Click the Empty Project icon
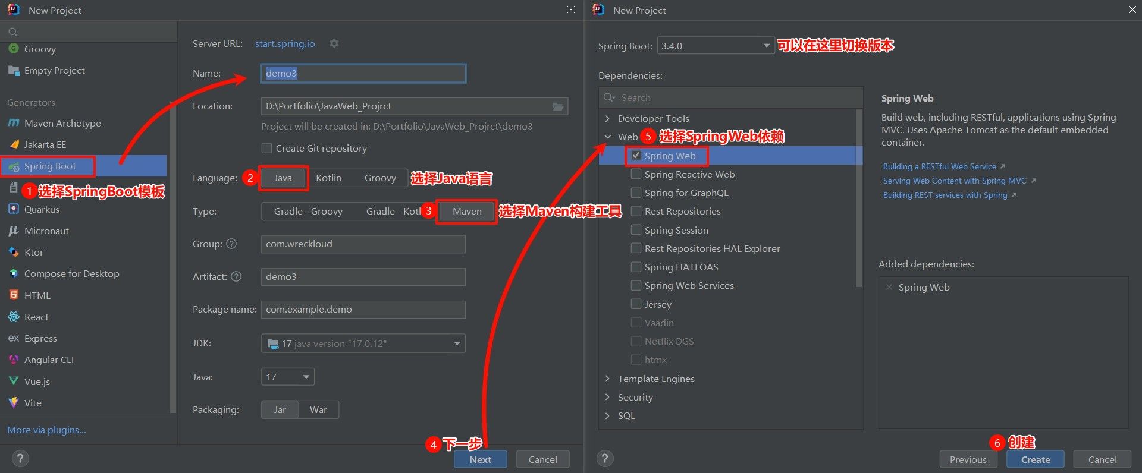 [x=14, y=70]
